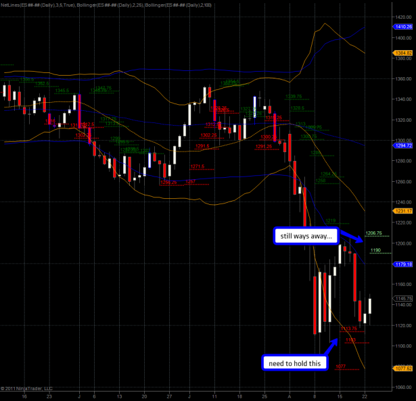
Task: Select the green 1219 net line label
Action: (x=331, y=221)
